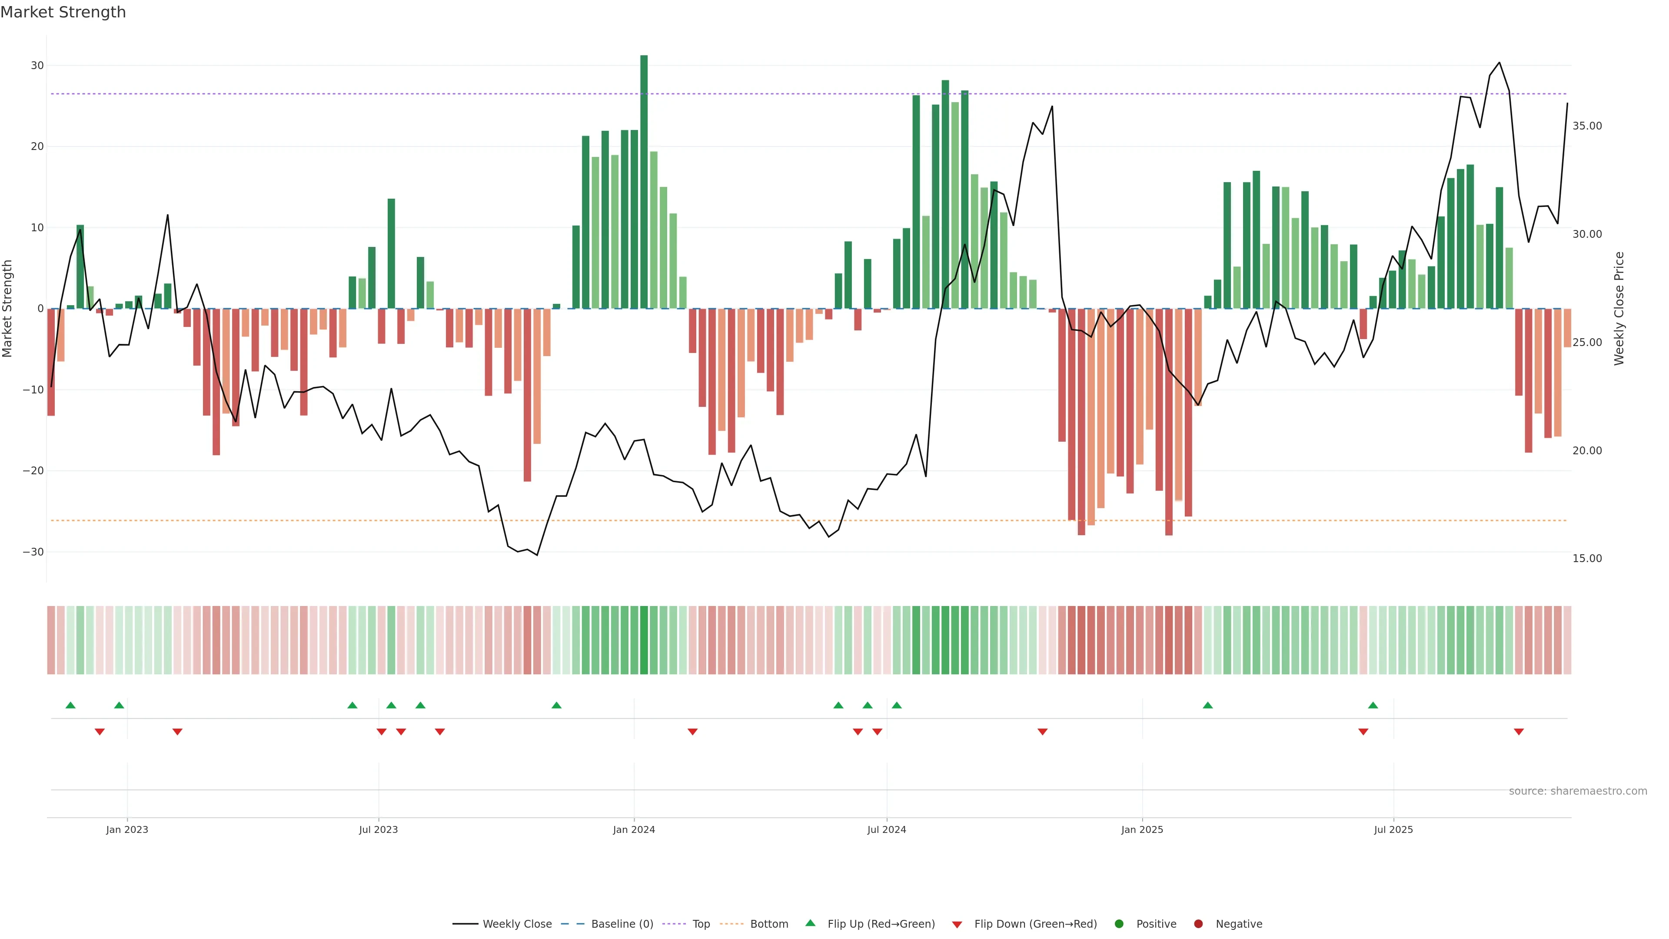Click the tallest green bar above 30

click(x=644, y=181)
